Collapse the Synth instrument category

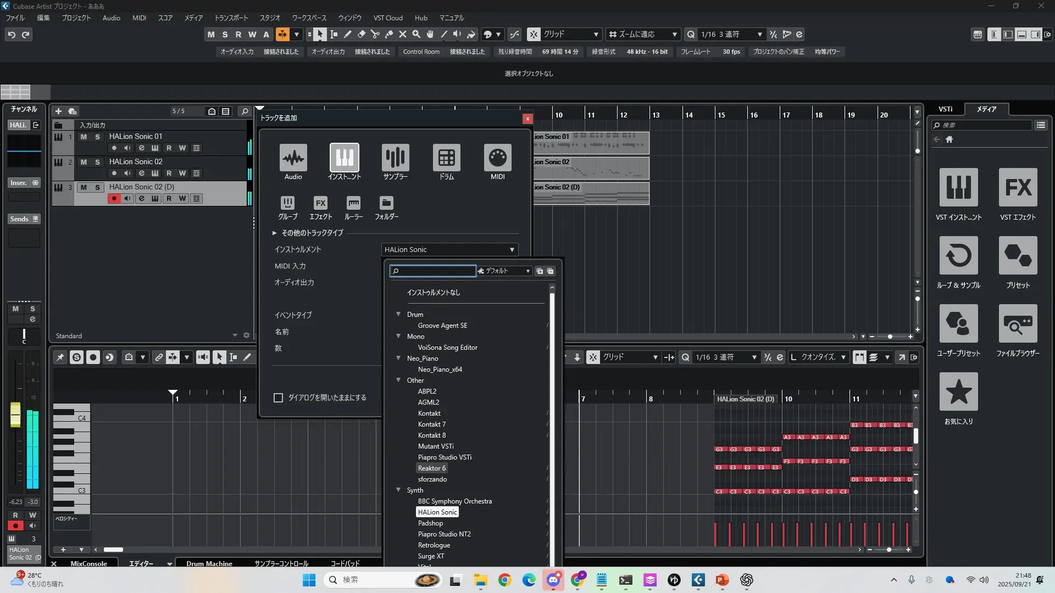pos(398,490)
